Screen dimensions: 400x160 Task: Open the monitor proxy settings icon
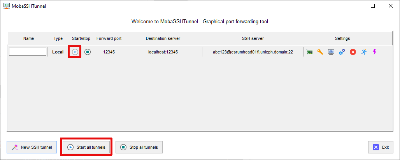331,52
